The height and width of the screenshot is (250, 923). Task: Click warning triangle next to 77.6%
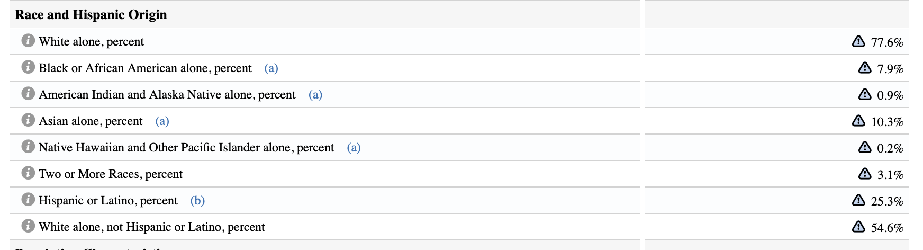point(858,41)
